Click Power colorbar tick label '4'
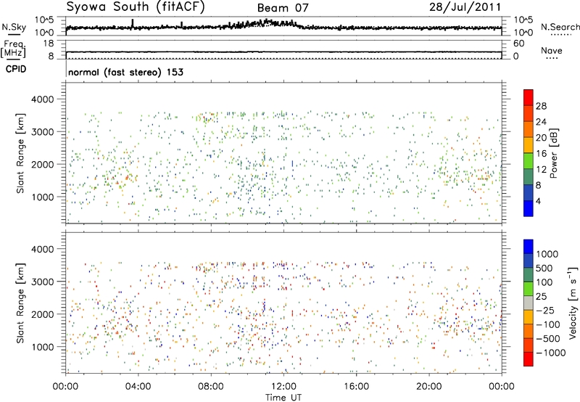Viewport: 580px width, 402px height. (538, 201)
